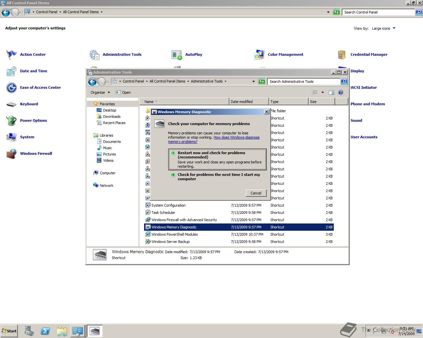Viewport: 423px width, 338px height.
Task: Select Recent Places in navigation pane
Action: pos(114,123)
